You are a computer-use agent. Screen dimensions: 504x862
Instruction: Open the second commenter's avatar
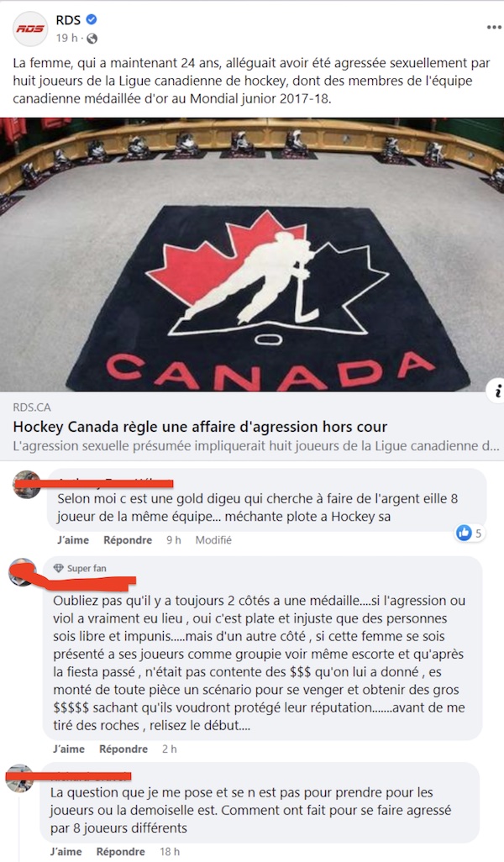[x=23, y=572]
